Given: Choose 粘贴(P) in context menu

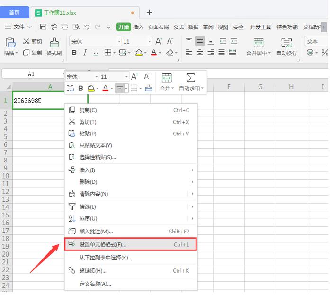Looking at the screenshot, I should pyautogui.click(x=131, y=134).
